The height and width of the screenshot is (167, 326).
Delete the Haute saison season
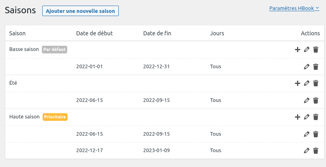tap(316, 117)
